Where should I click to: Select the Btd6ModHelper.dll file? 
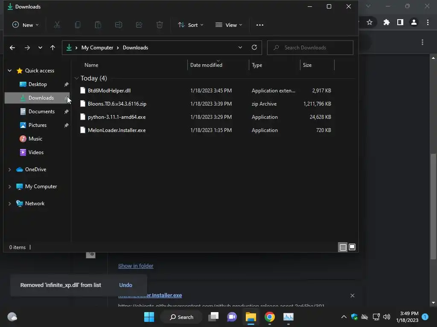[x=109, y=91]
